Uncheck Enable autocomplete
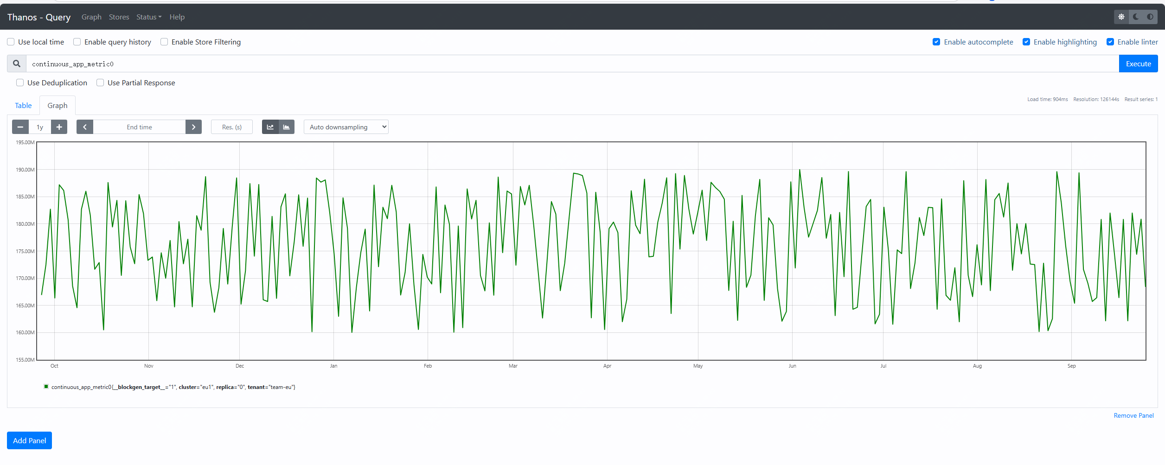Viewport: 1165px width, 465px height. [x=936, y=42]
